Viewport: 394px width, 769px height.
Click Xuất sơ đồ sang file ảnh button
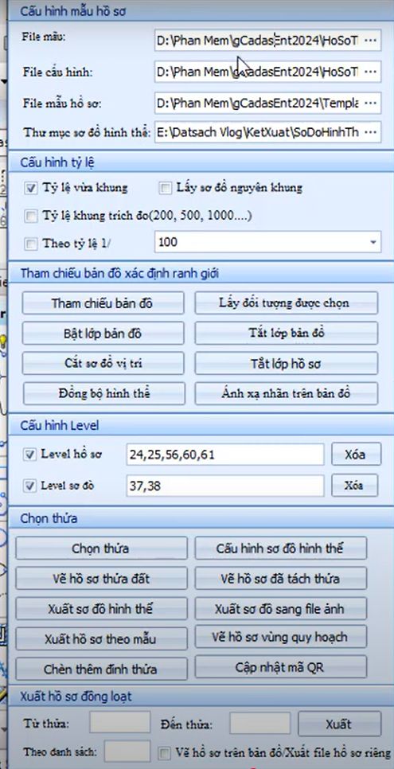281,609
